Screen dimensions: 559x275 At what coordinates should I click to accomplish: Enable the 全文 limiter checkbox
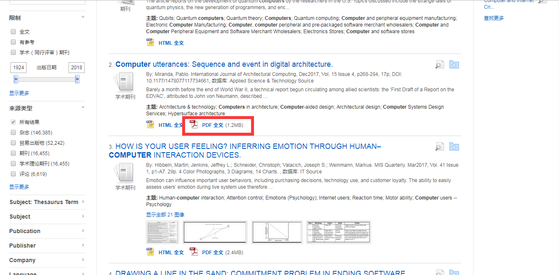[x=13, y=32]
